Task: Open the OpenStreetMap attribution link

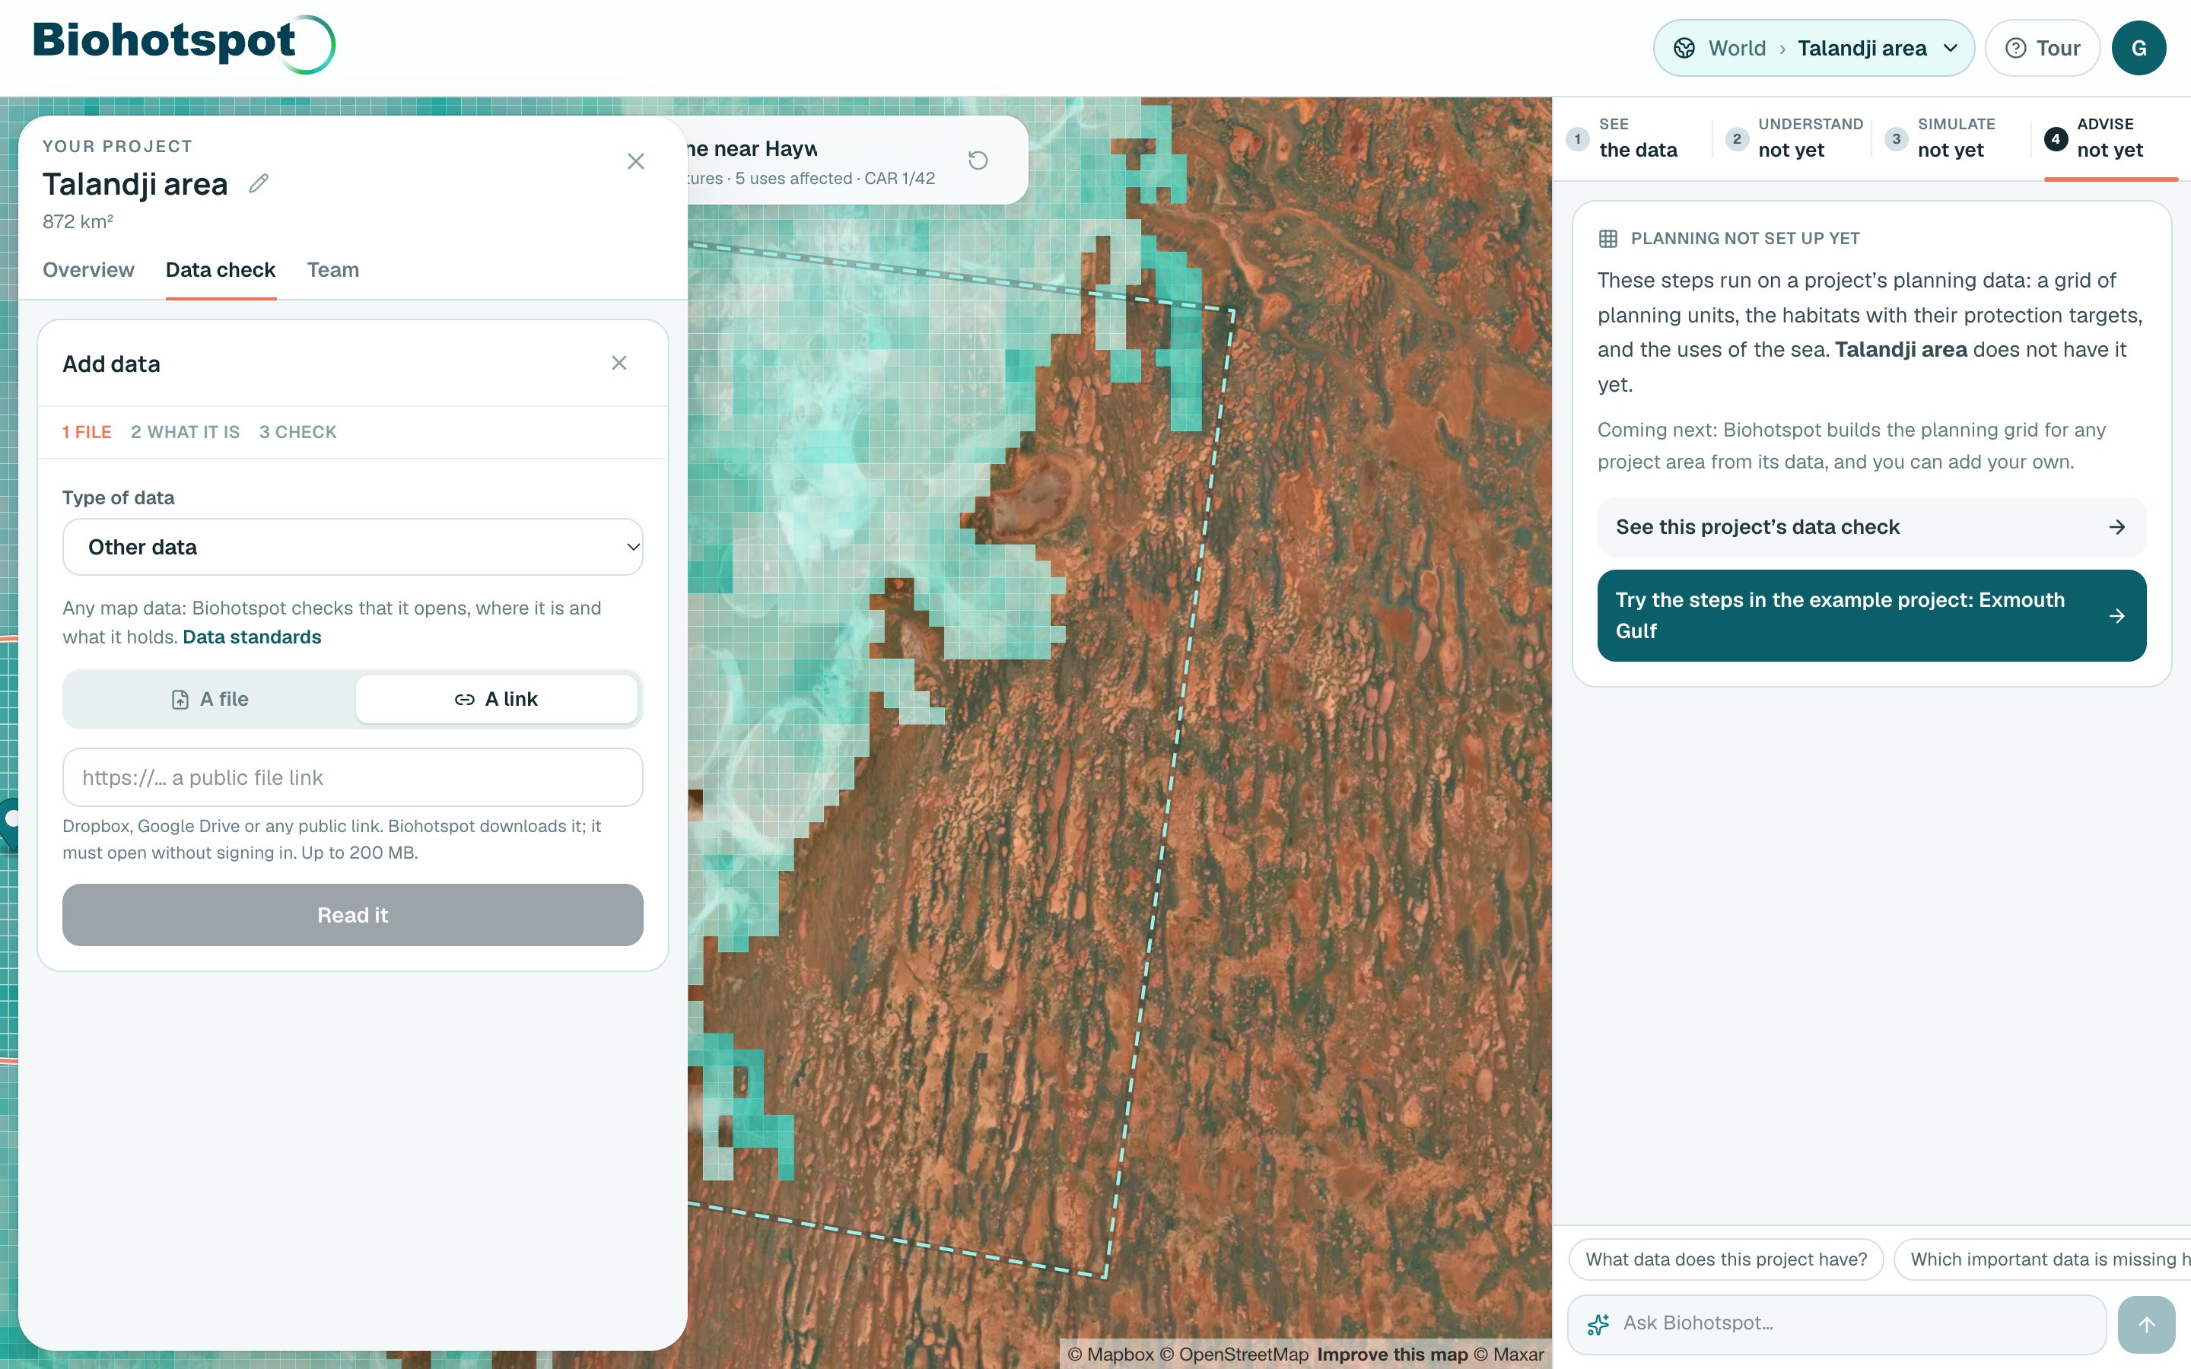Action: click(x=1234, y=1355)
